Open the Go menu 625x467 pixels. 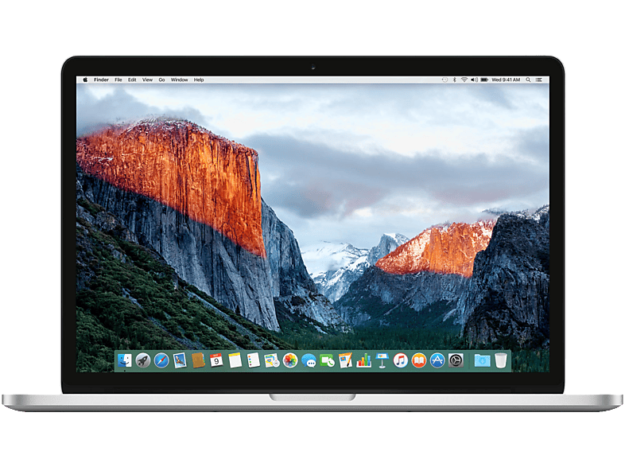click(x=161, y=80)
